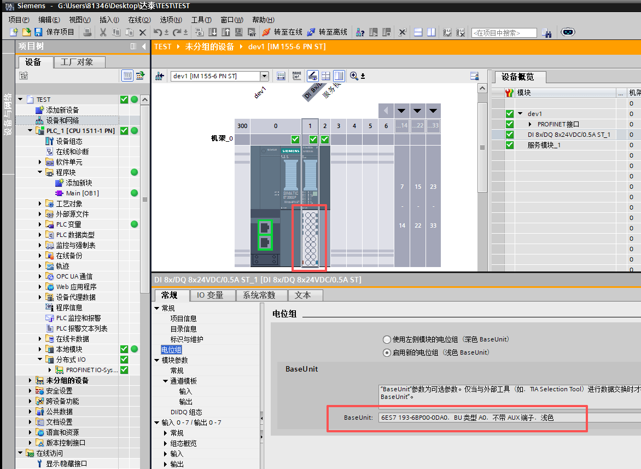Click the open project folder icon
Image resolution: width=641 pixels, height=469 pixels.
coord(27,32)
